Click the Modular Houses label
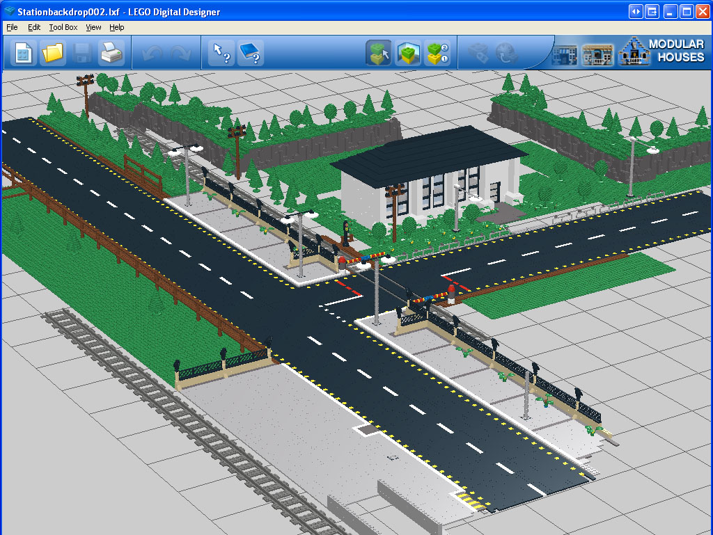 677,50
